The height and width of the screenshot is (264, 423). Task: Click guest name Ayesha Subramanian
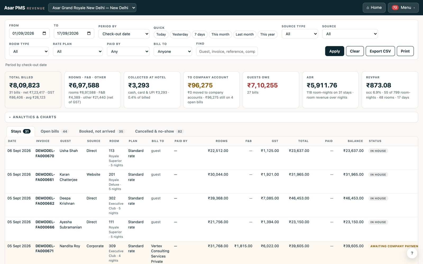(x=71, y=225)
